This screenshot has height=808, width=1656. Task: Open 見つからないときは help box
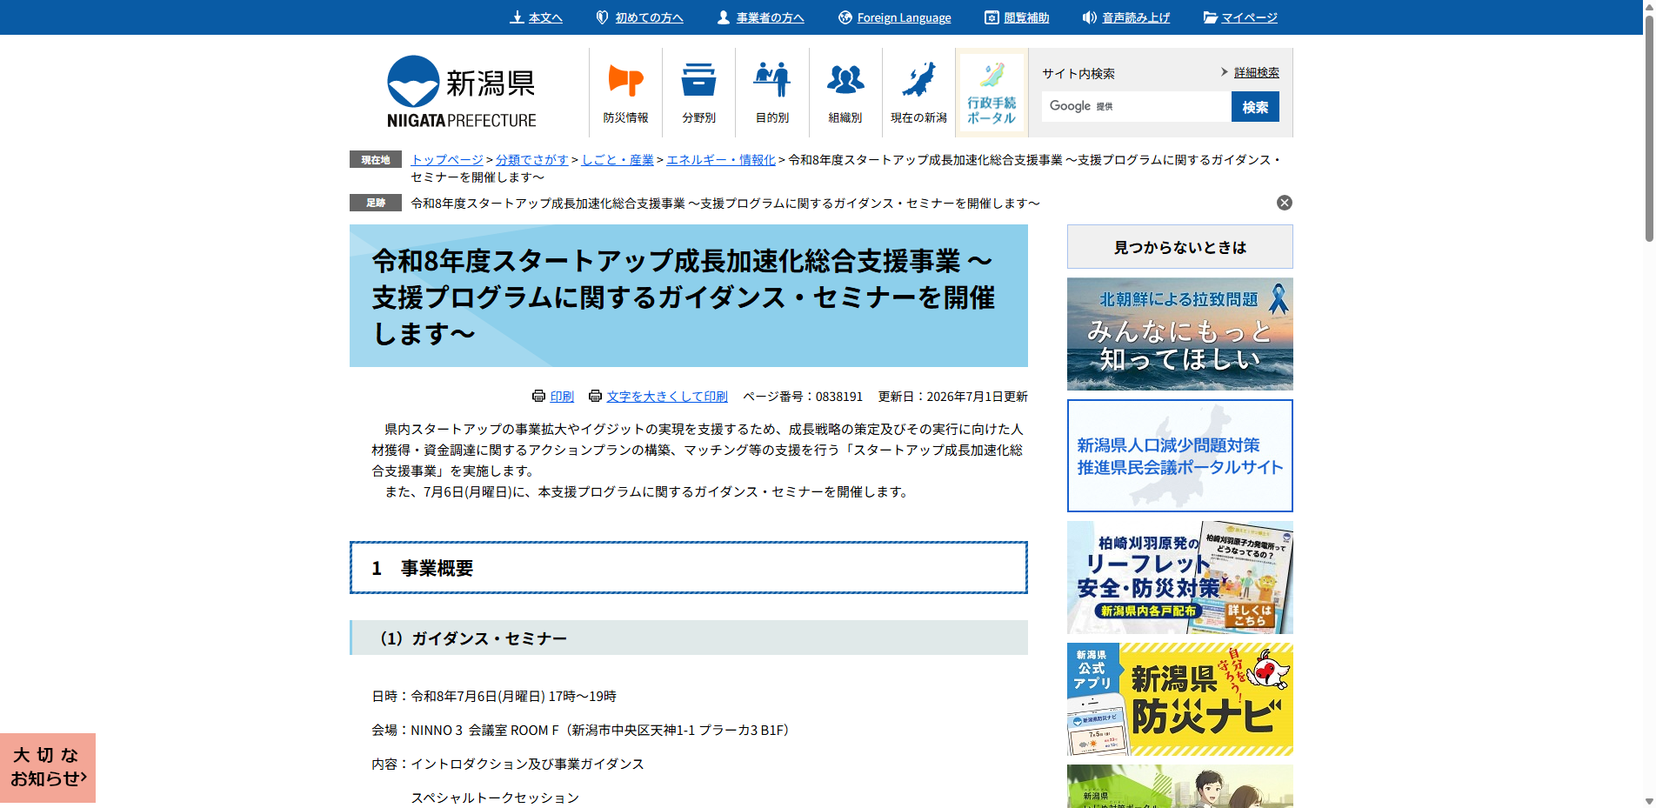1180,247
